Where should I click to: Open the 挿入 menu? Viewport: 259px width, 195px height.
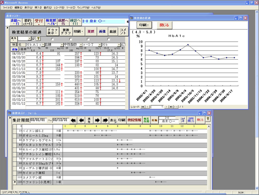point(38,7)
